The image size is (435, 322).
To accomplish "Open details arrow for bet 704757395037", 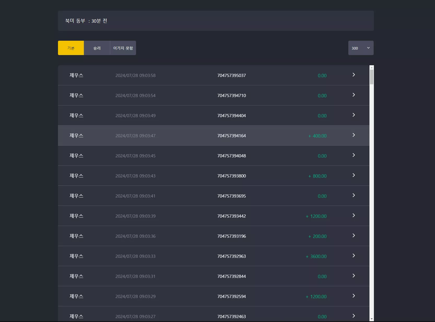I will (x=354, y=75).
